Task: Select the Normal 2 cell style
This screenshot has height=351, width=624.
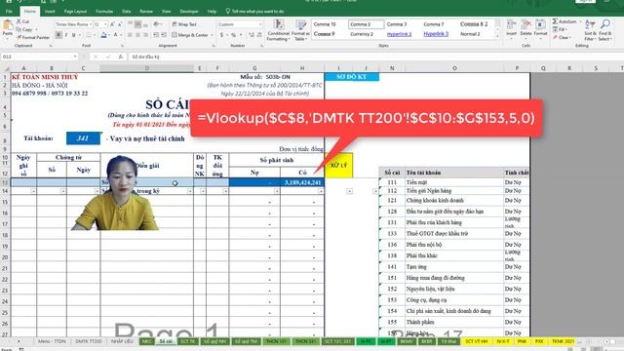Action: [x=470, y=34]
